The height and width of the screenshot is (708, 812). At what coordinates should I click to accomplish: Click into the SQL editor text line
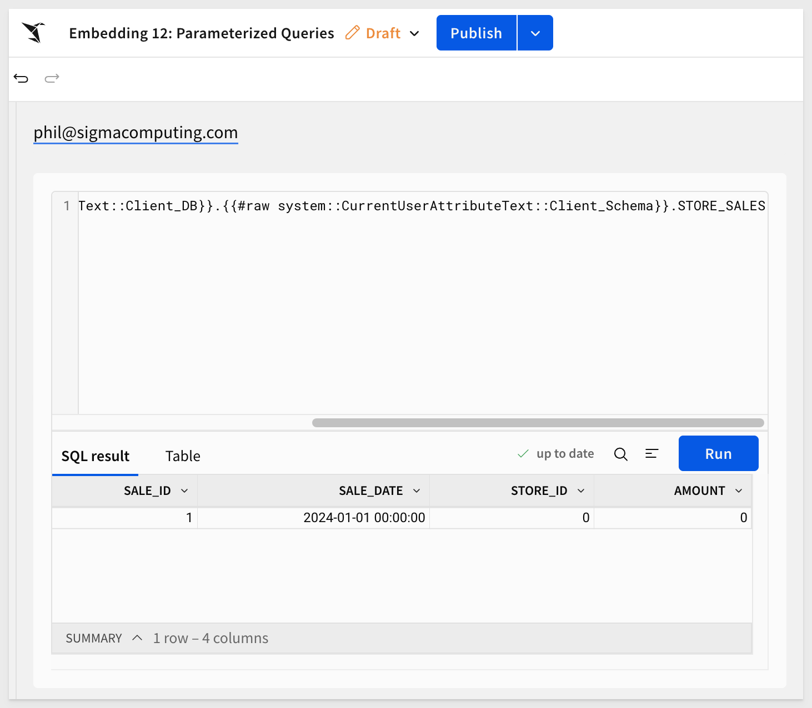tap(422, 206)
